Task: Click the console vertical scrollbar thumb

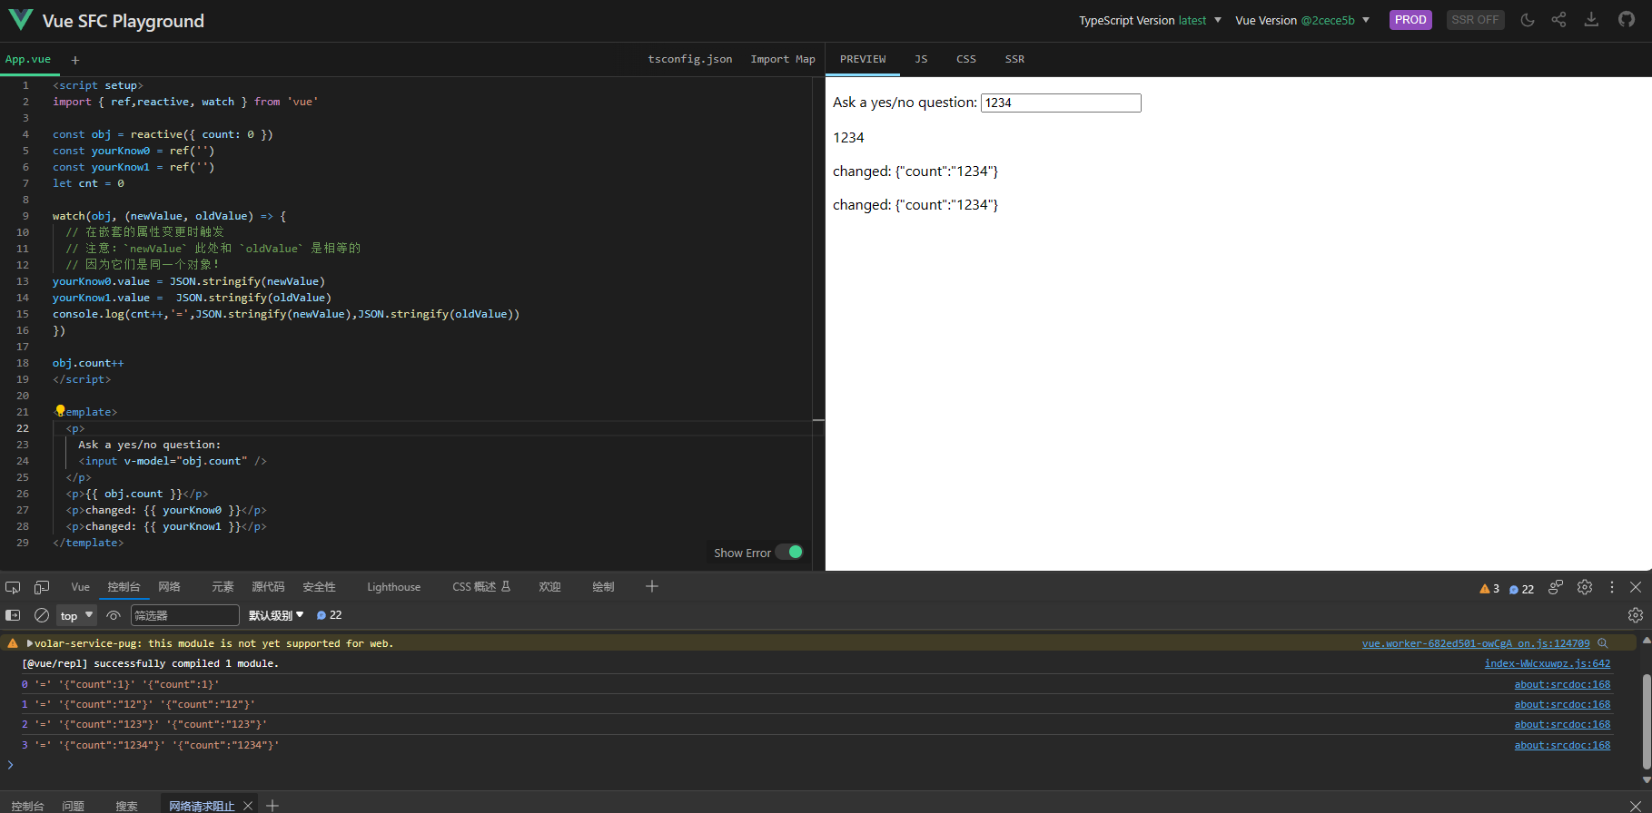Action: click(1646, 720)
